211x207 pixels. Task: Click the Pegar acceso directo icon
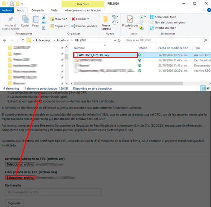tap(44, 28)
